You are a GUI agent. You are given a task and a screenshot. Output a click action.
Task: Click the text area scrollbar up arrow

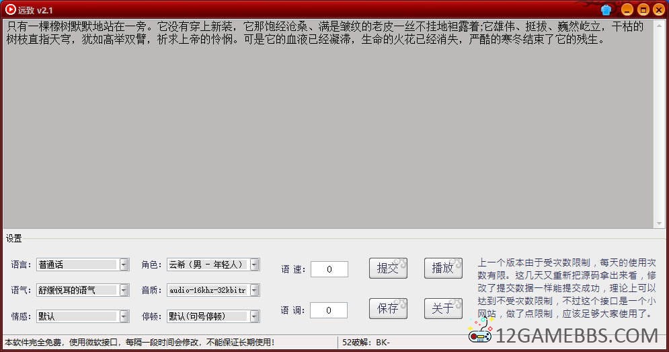(659, 25)
